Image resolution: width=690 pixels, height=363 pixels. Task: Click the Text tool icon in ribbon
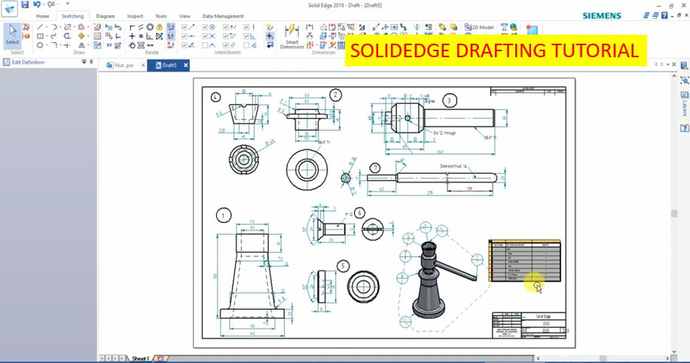click(504, 27)
